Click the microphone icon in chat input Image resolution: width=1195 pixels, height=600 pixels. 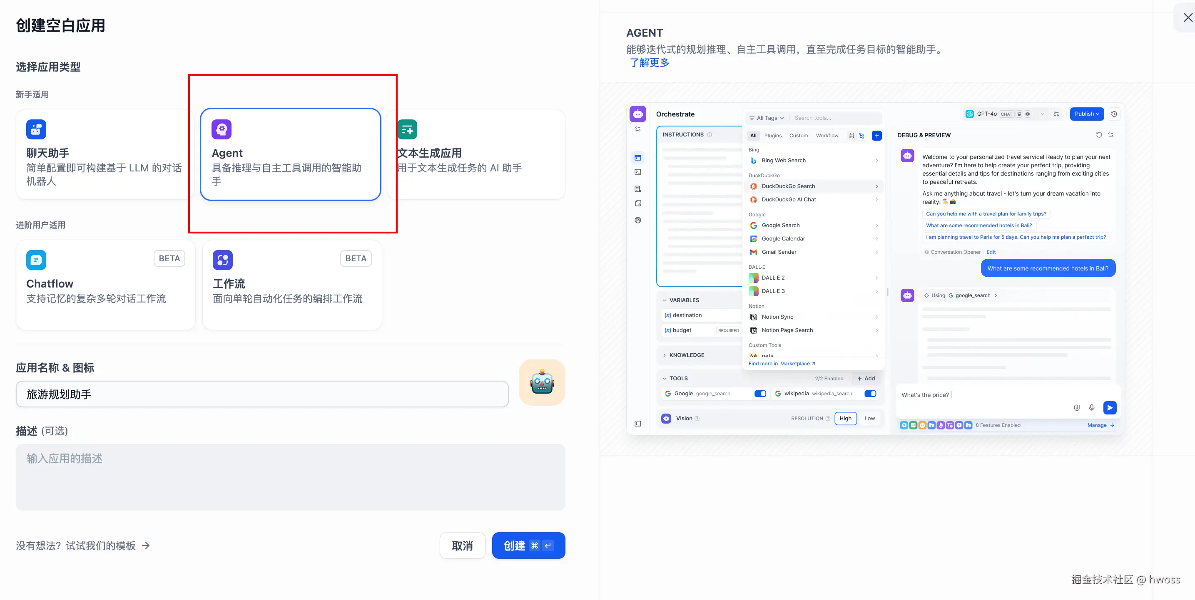(x=1092, y=408)
